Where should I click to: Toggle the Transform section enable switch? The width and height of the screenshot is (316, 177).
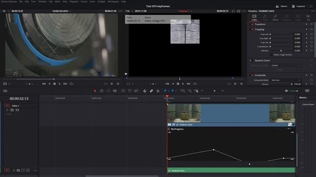tap(252, 24)
